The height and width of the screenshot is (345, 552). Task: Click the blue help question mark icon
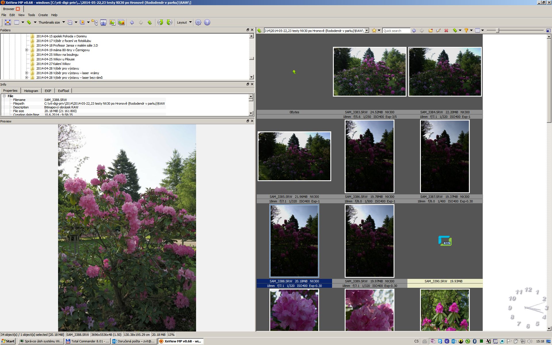(x=207, y=22)
